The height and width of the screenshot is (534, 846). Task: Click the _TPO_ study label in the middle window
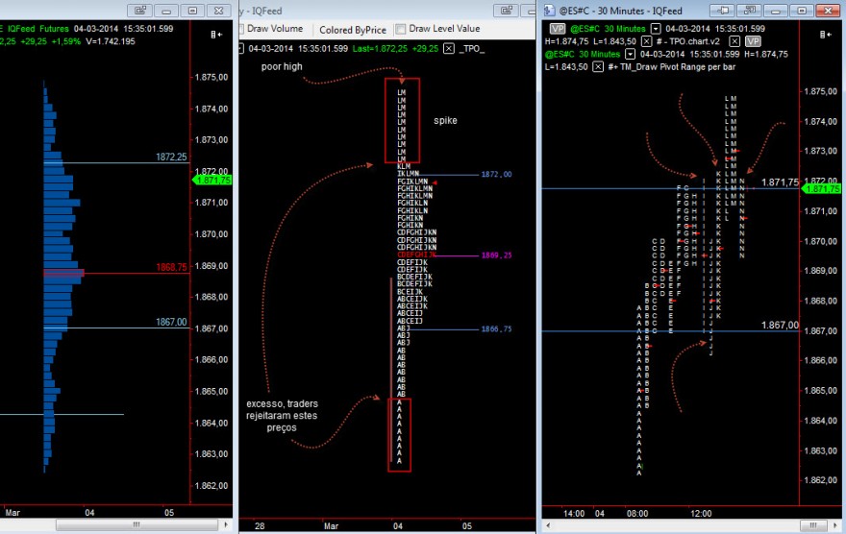pos(472,48)
